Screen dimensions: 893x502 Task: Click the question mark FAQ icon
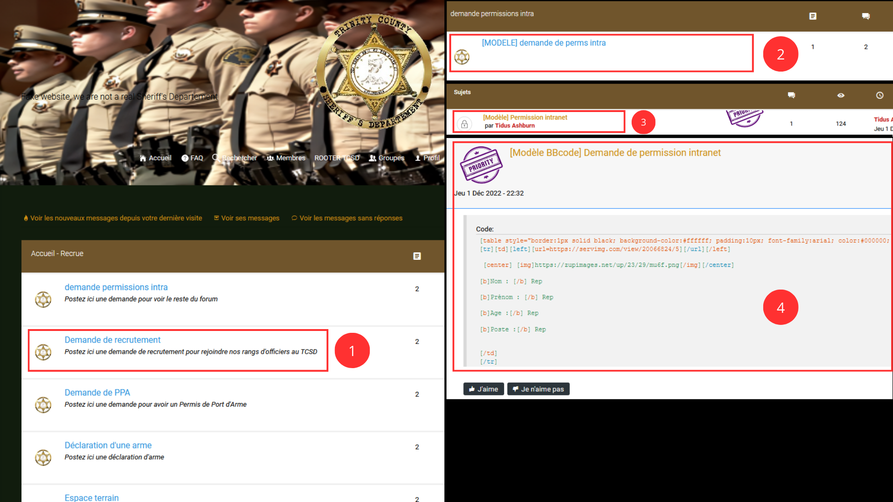(x=184, y=158)
